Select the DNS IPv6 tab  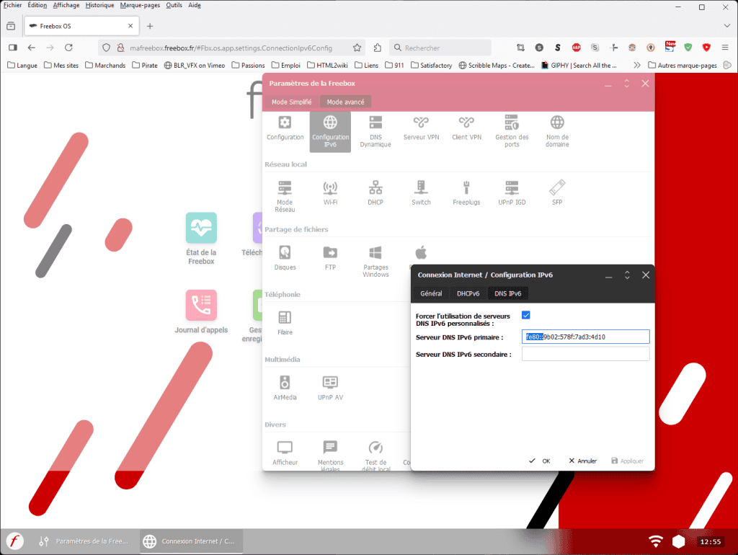click(x=508, y=293)
